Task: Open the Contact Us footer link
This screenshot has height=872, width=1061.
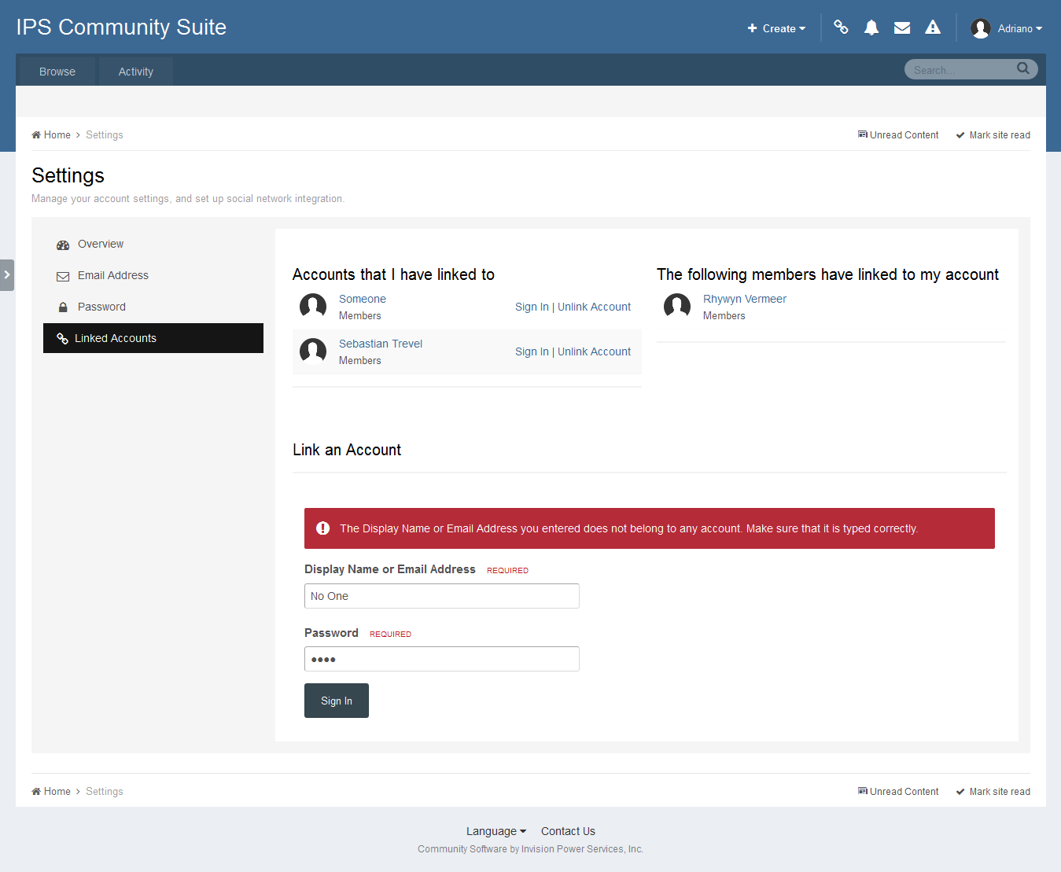Action: coord(568,831)
